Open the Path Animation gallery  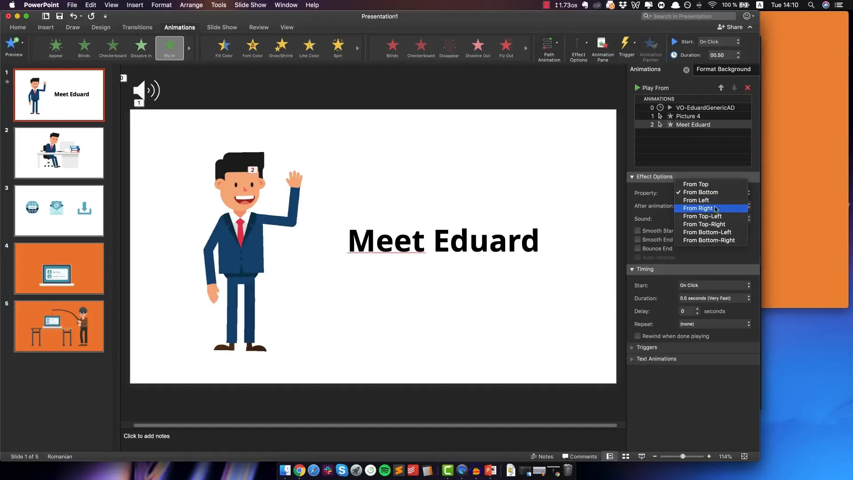(549, 49)
